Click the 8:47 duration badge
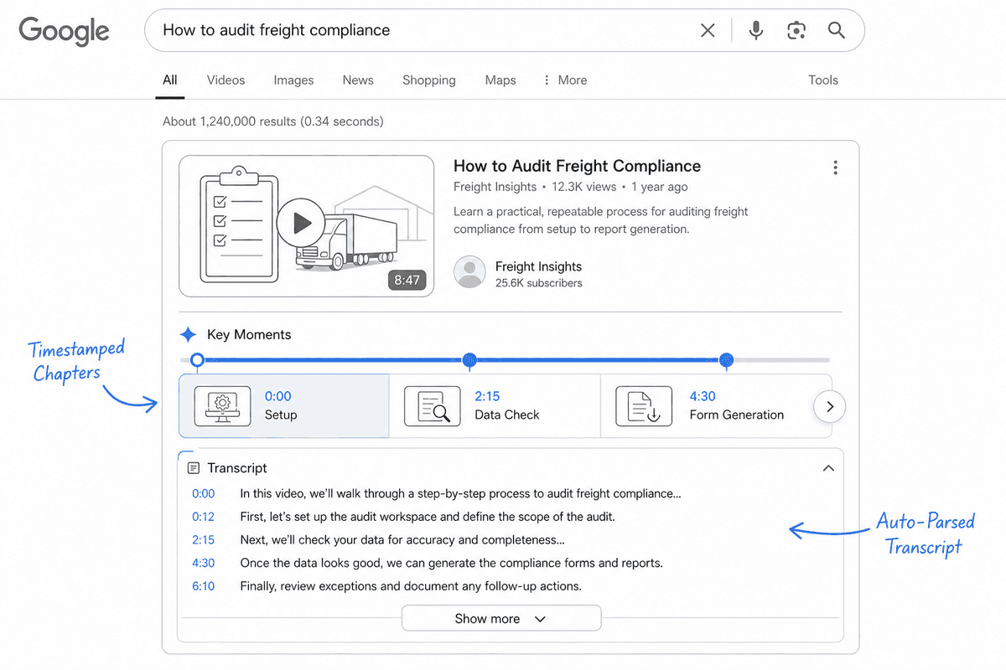The image size is (1006, 670). (407, 280)
